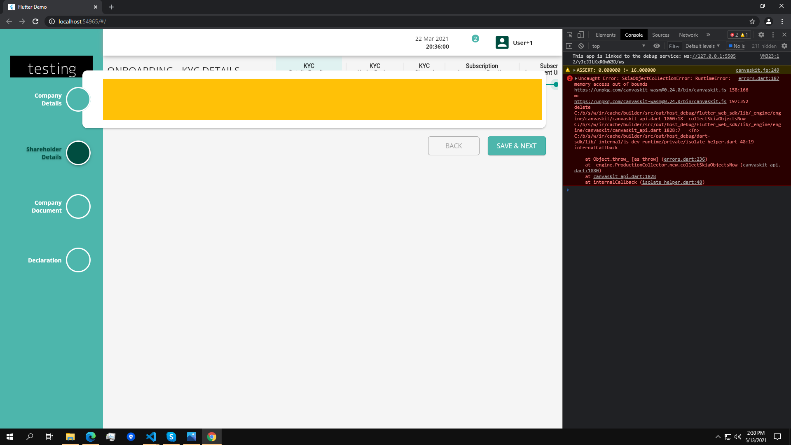
Task: Launch VS Code from the taskbar
Action: 151,437
